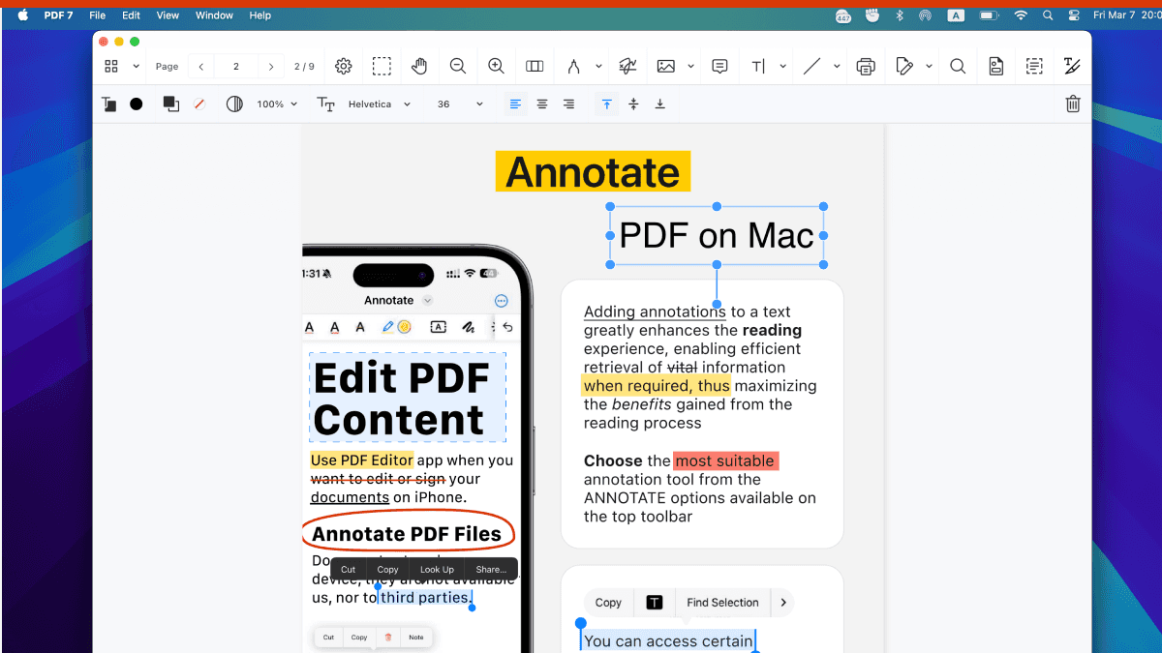Open the thumbnails grid view icon
Image resolution: width=1162 pixels, height=653 pixels.
(111, 66)
